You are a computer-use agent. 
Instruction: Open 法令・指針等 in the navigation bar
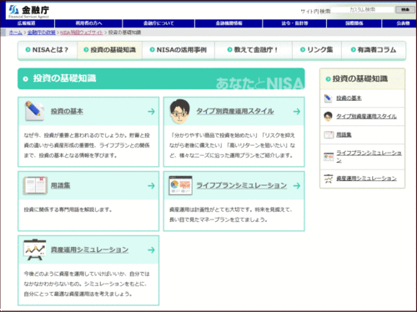click(x=294, y=23)
